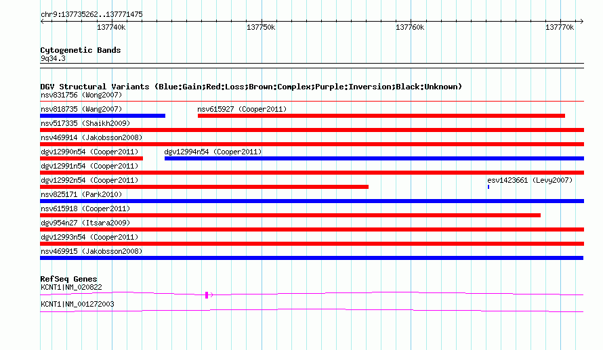The height and width of the screenshot is (350, 603).
Task: Click the tiny blue esv1423661 marker
Action: tap(488, 187)
